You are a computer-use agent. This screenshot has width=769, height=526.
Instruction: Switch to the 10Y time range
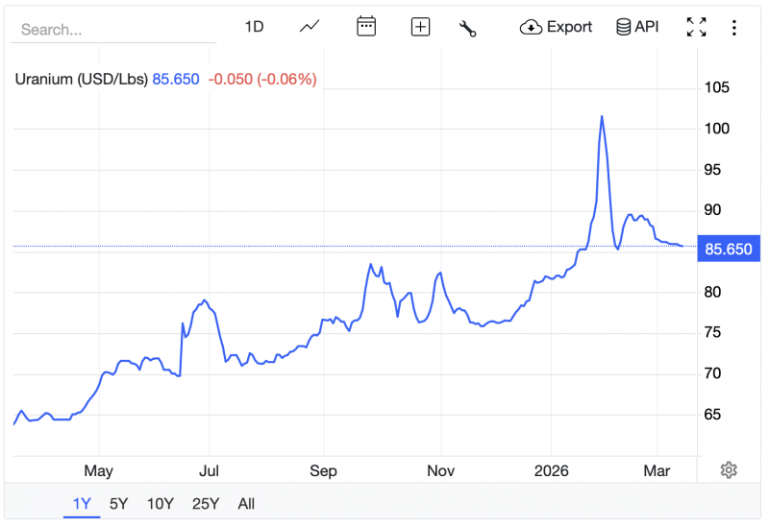tap(160, 503)
